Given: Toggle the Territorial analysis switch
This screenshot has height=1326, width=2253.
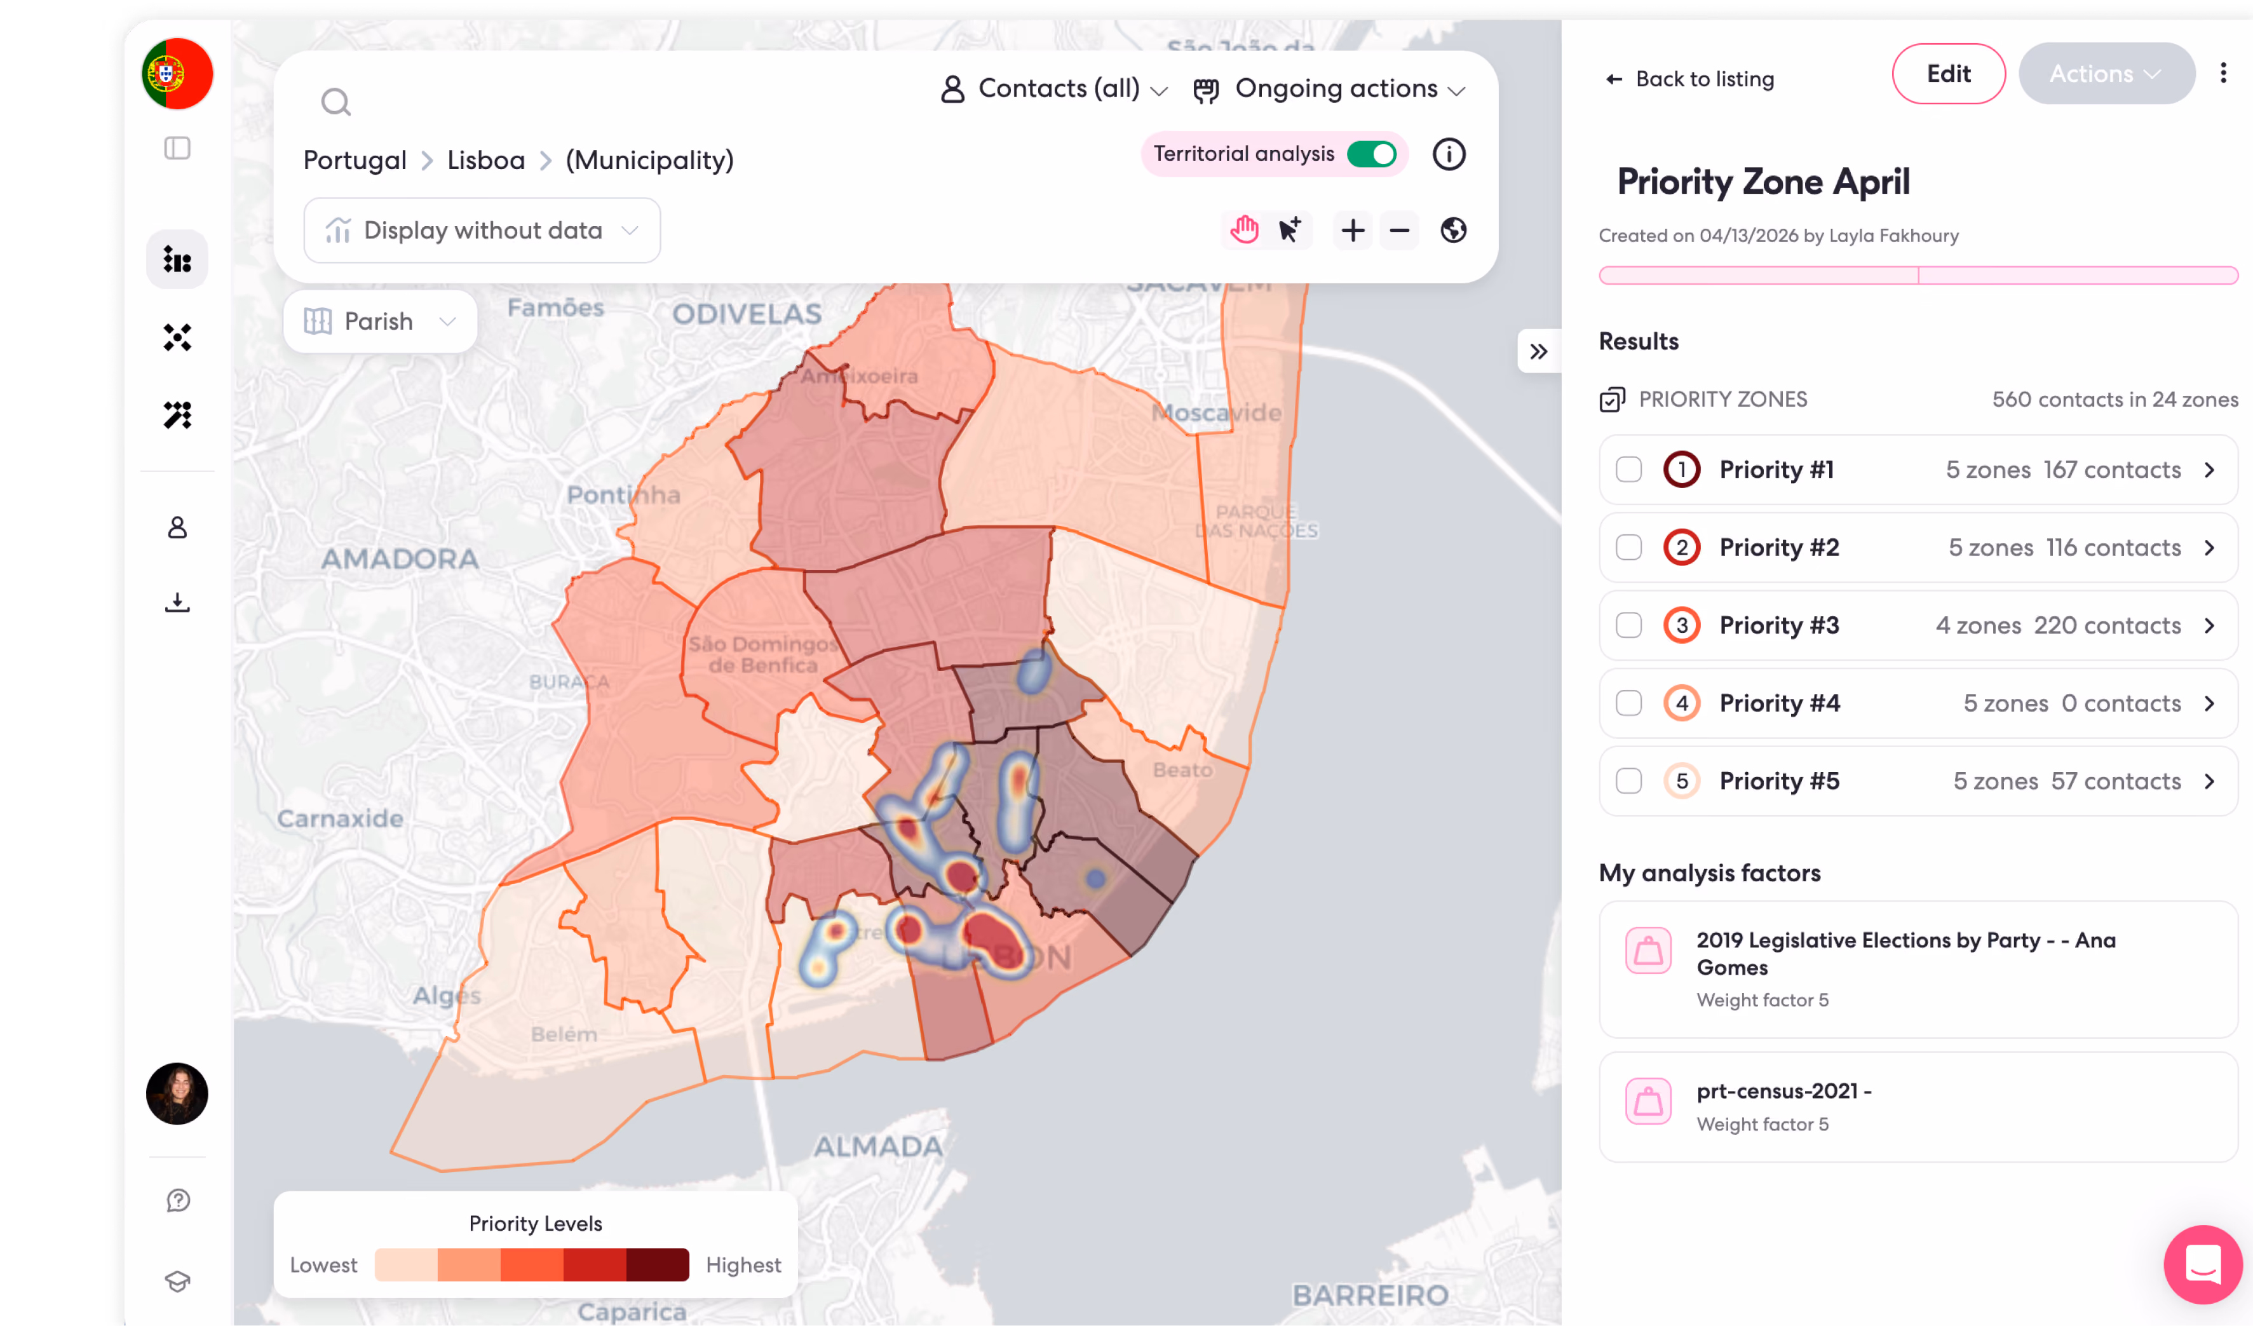Looking at the screenshot, I should pyautogui.click(x=1372, y=154).
